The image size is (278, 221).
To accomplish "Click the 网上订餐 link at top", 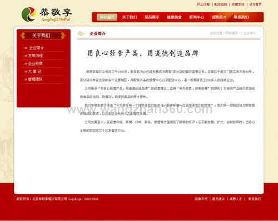I will pos(203,4).
